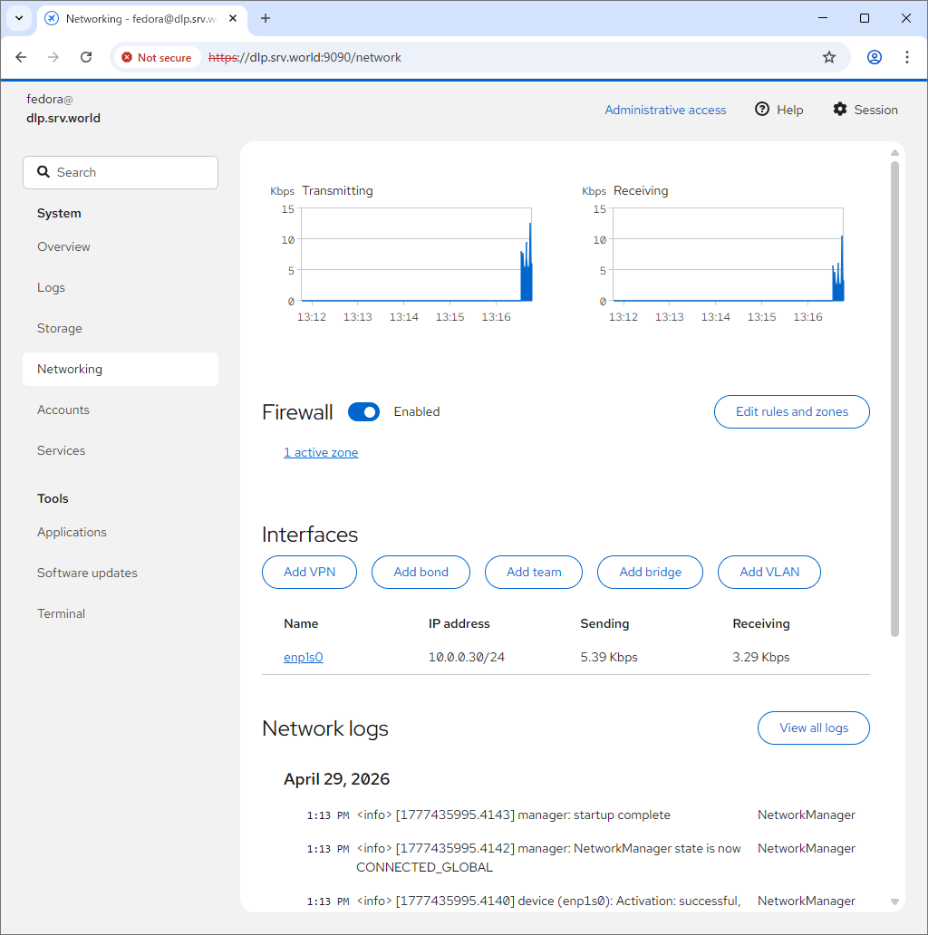Click the 3.29 Kbps receiving value
This screenshot has height=935, width=928.
tap(761, 657)
